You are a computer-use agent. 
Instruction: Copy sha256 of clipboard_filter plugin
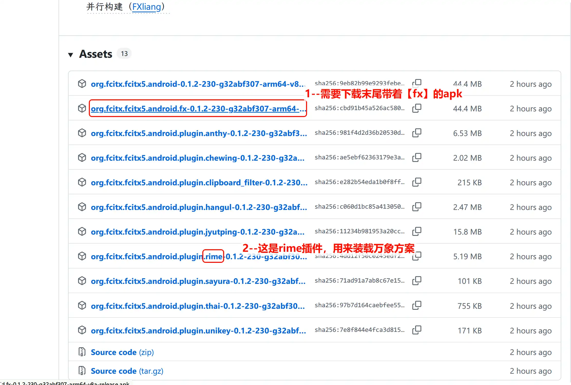pos(417,182)
